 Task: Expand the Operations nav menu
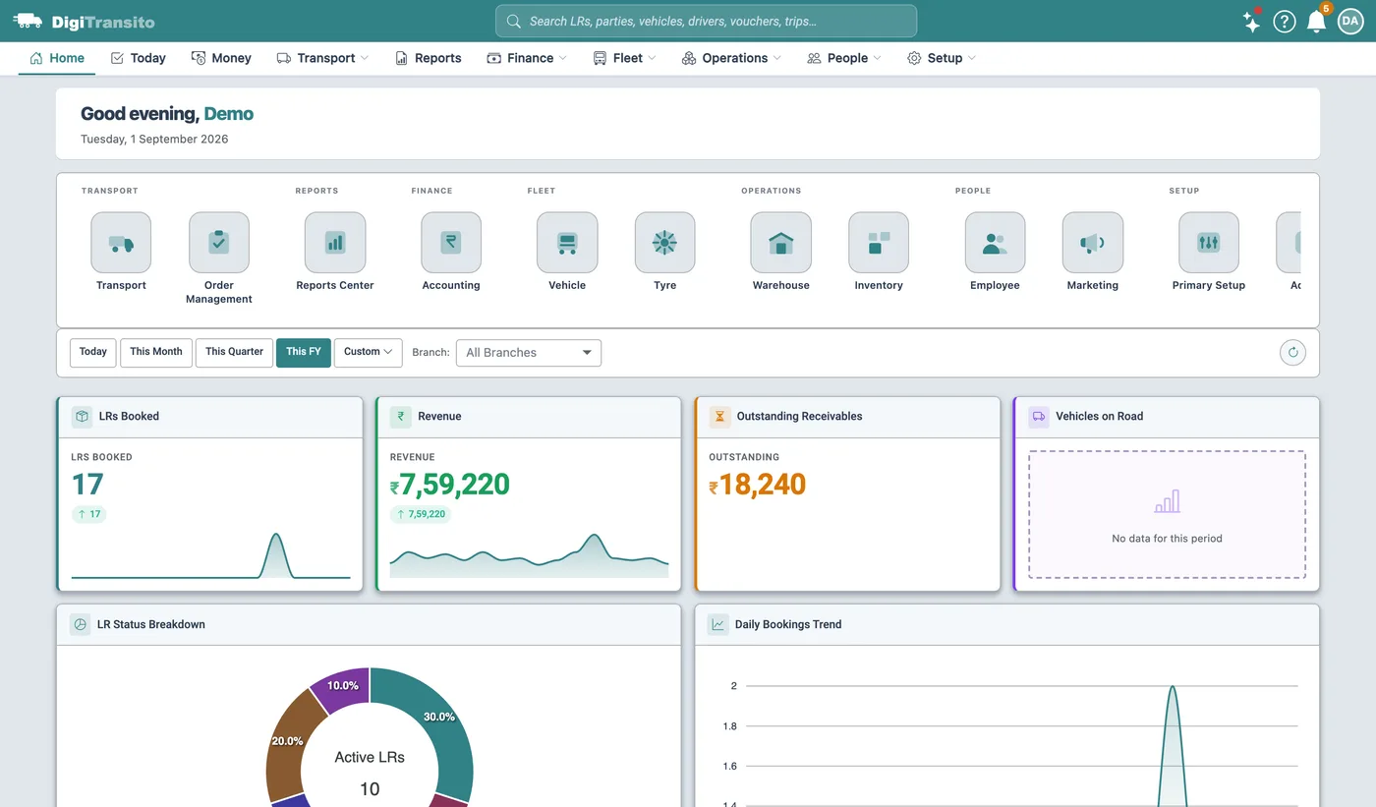731,58
